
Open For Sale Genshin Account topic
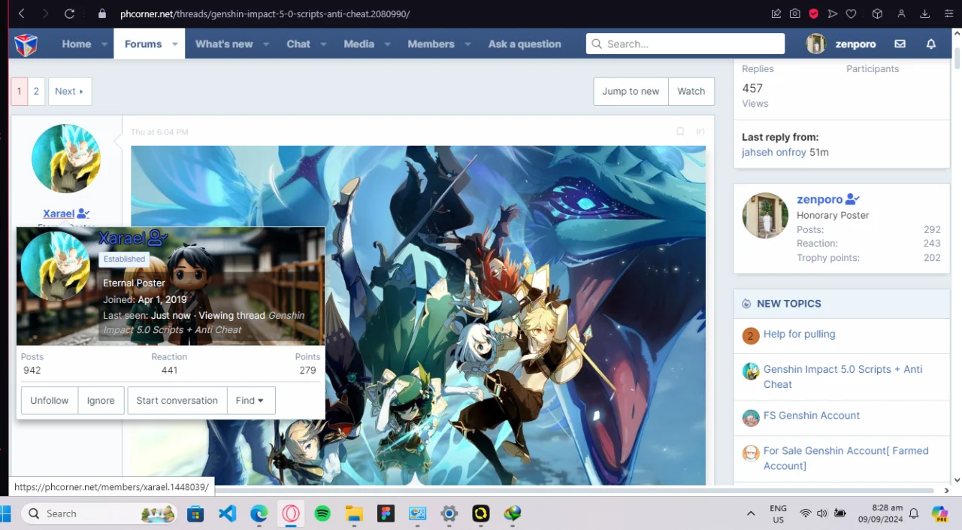[846, 458]
